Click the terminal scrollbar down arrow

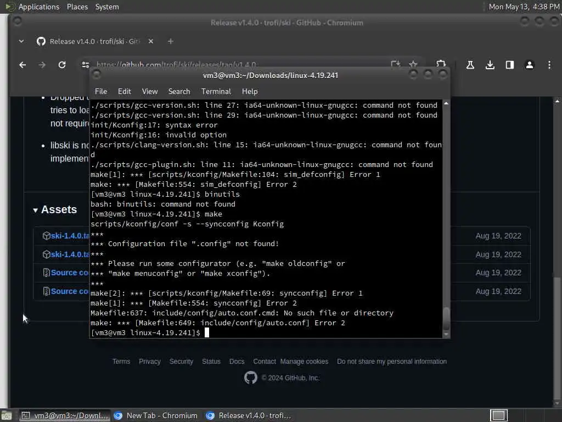coord(446,335)
